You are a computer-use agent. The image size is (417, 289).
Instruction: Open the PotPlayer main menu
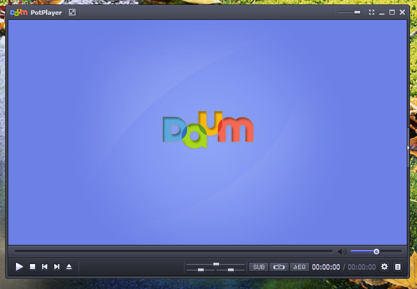click(36, 12)
